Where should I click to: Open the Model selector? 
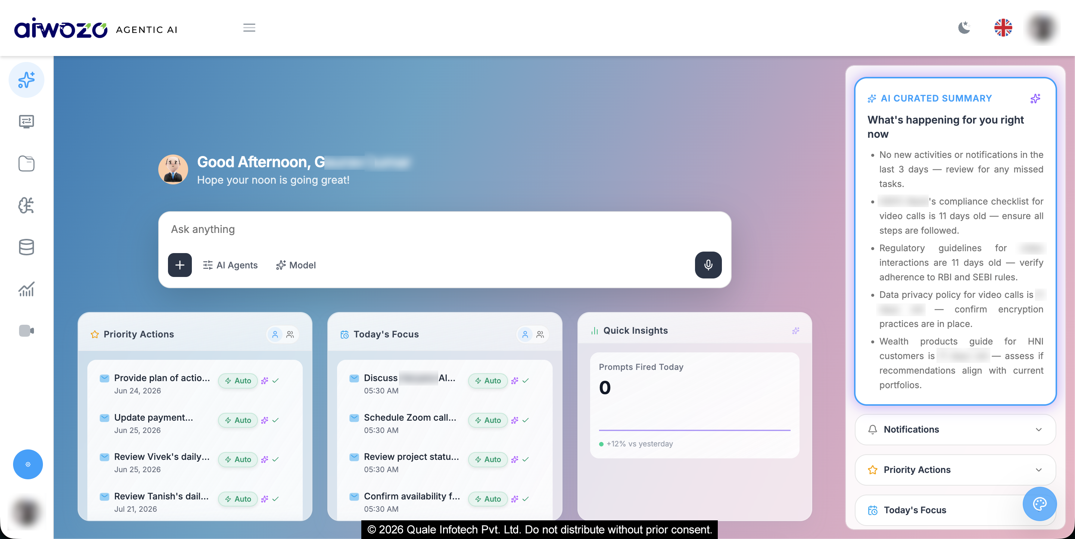[296, 265]
